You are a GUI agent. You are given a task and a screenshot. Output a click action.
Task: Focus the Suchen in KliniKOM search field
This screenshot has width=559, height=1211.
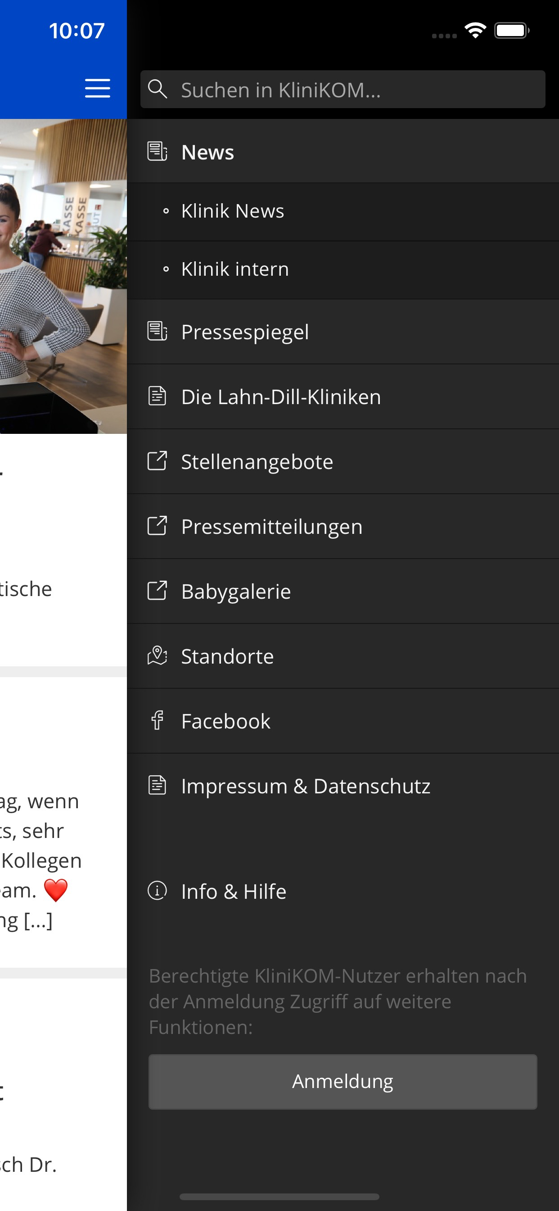(343, 89)
